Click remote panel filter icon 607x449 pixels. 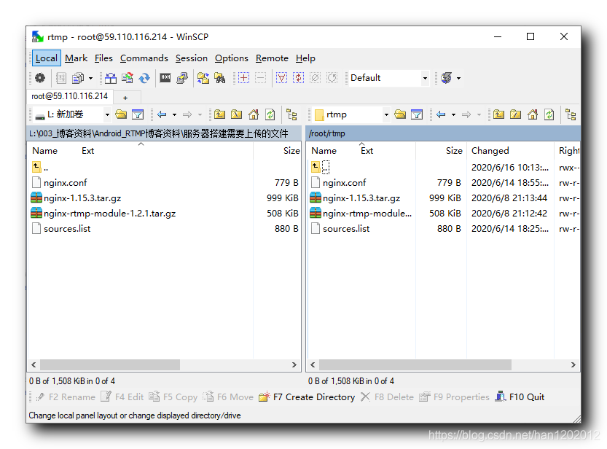click(417, 114)
